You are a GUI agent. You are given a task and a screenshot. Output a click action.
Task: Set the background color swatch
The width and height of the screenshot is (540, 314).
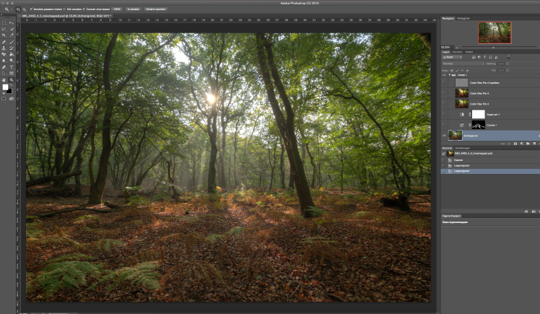(9, 91)
